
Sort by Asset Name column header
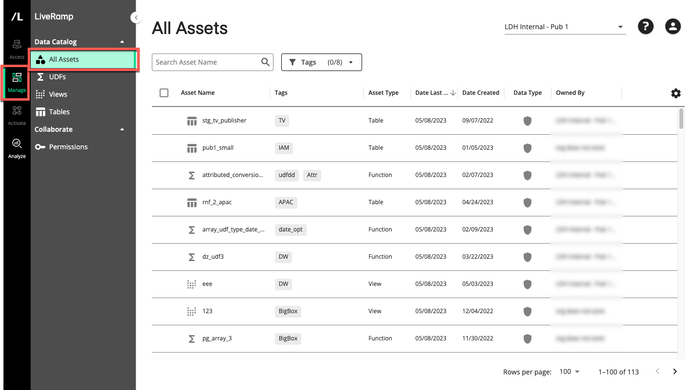coord(198,93)
